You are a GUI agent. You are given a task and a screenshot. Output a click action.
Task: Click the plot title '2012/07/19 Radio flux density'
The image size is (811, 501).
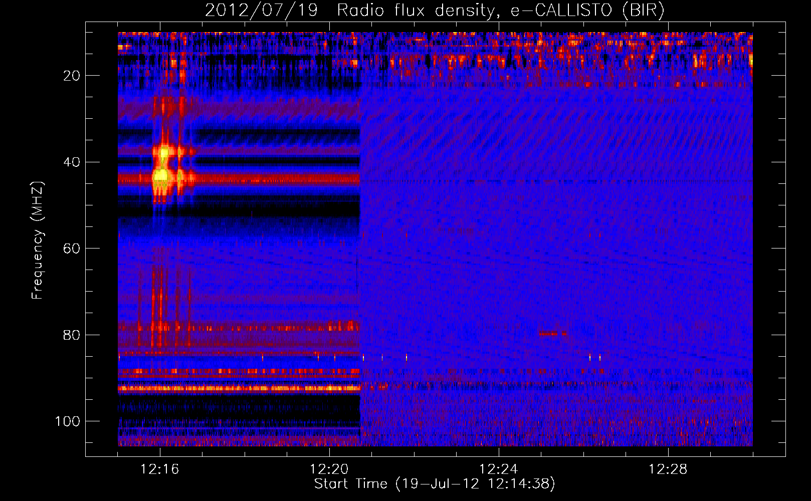tap(435, 10)
